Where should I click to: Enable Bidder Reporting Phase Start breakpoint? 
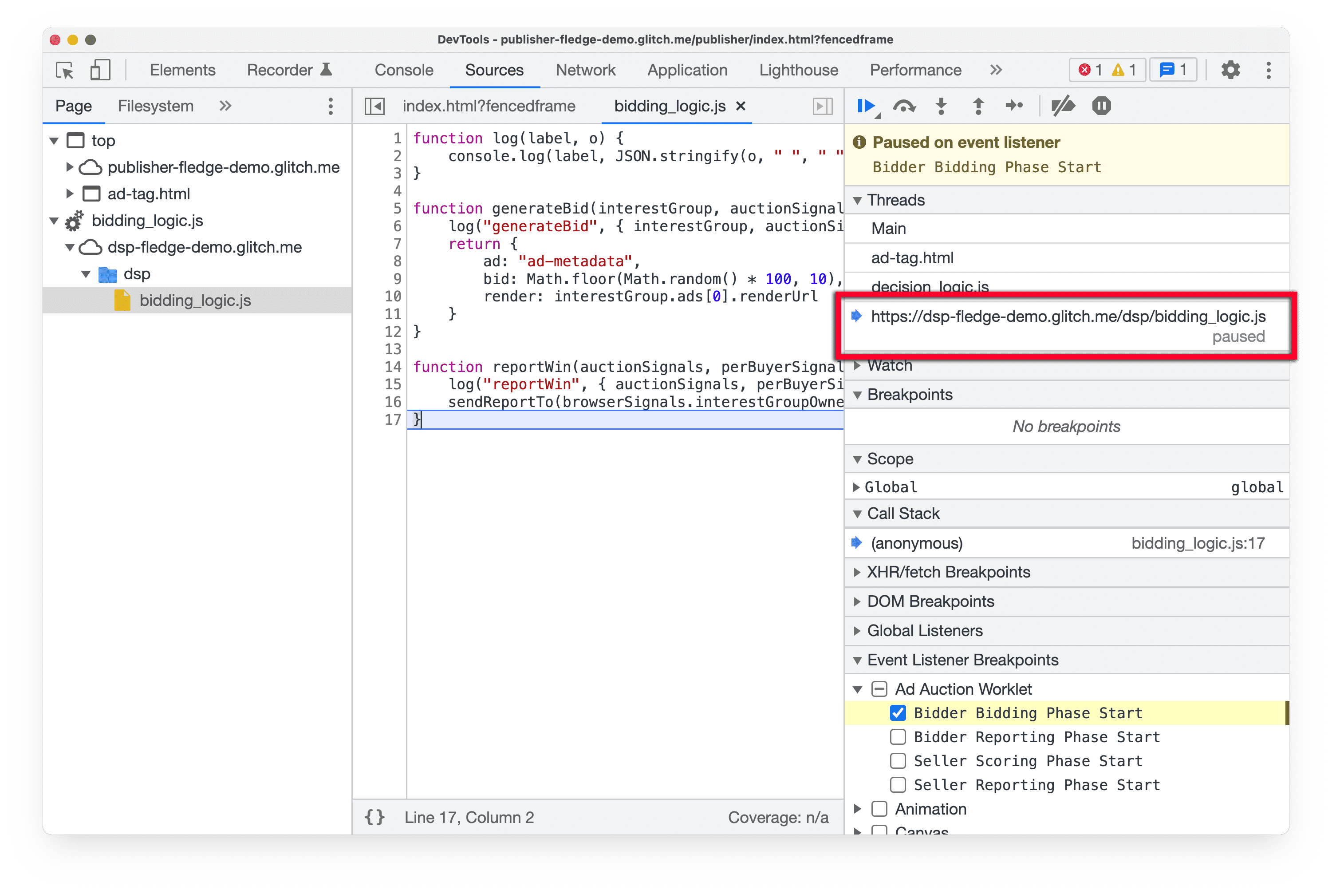pyautogui.click(x=896, y=736)
